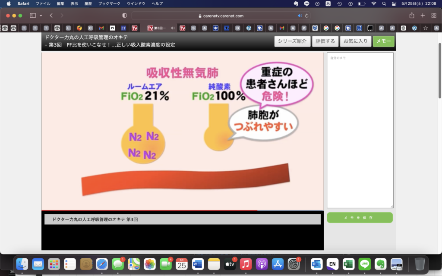Screen dimensions: 442x276
Task: Click the privacy shield icon
Action: (125, 16)
